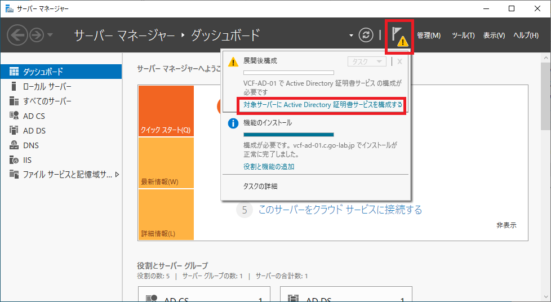The image size is (551, 302).
Task: Click the scrollbar up arrow
Action: 546,58
